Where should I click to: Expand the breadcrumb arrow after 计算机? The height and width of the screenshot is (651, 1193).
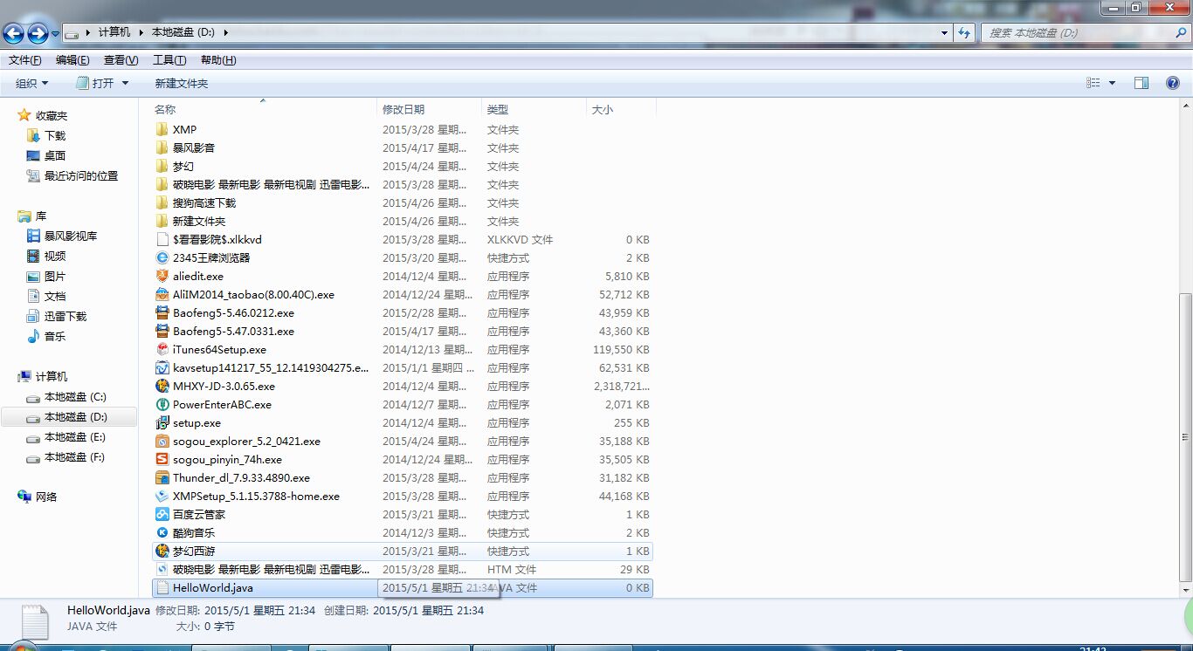click(141, 32)
